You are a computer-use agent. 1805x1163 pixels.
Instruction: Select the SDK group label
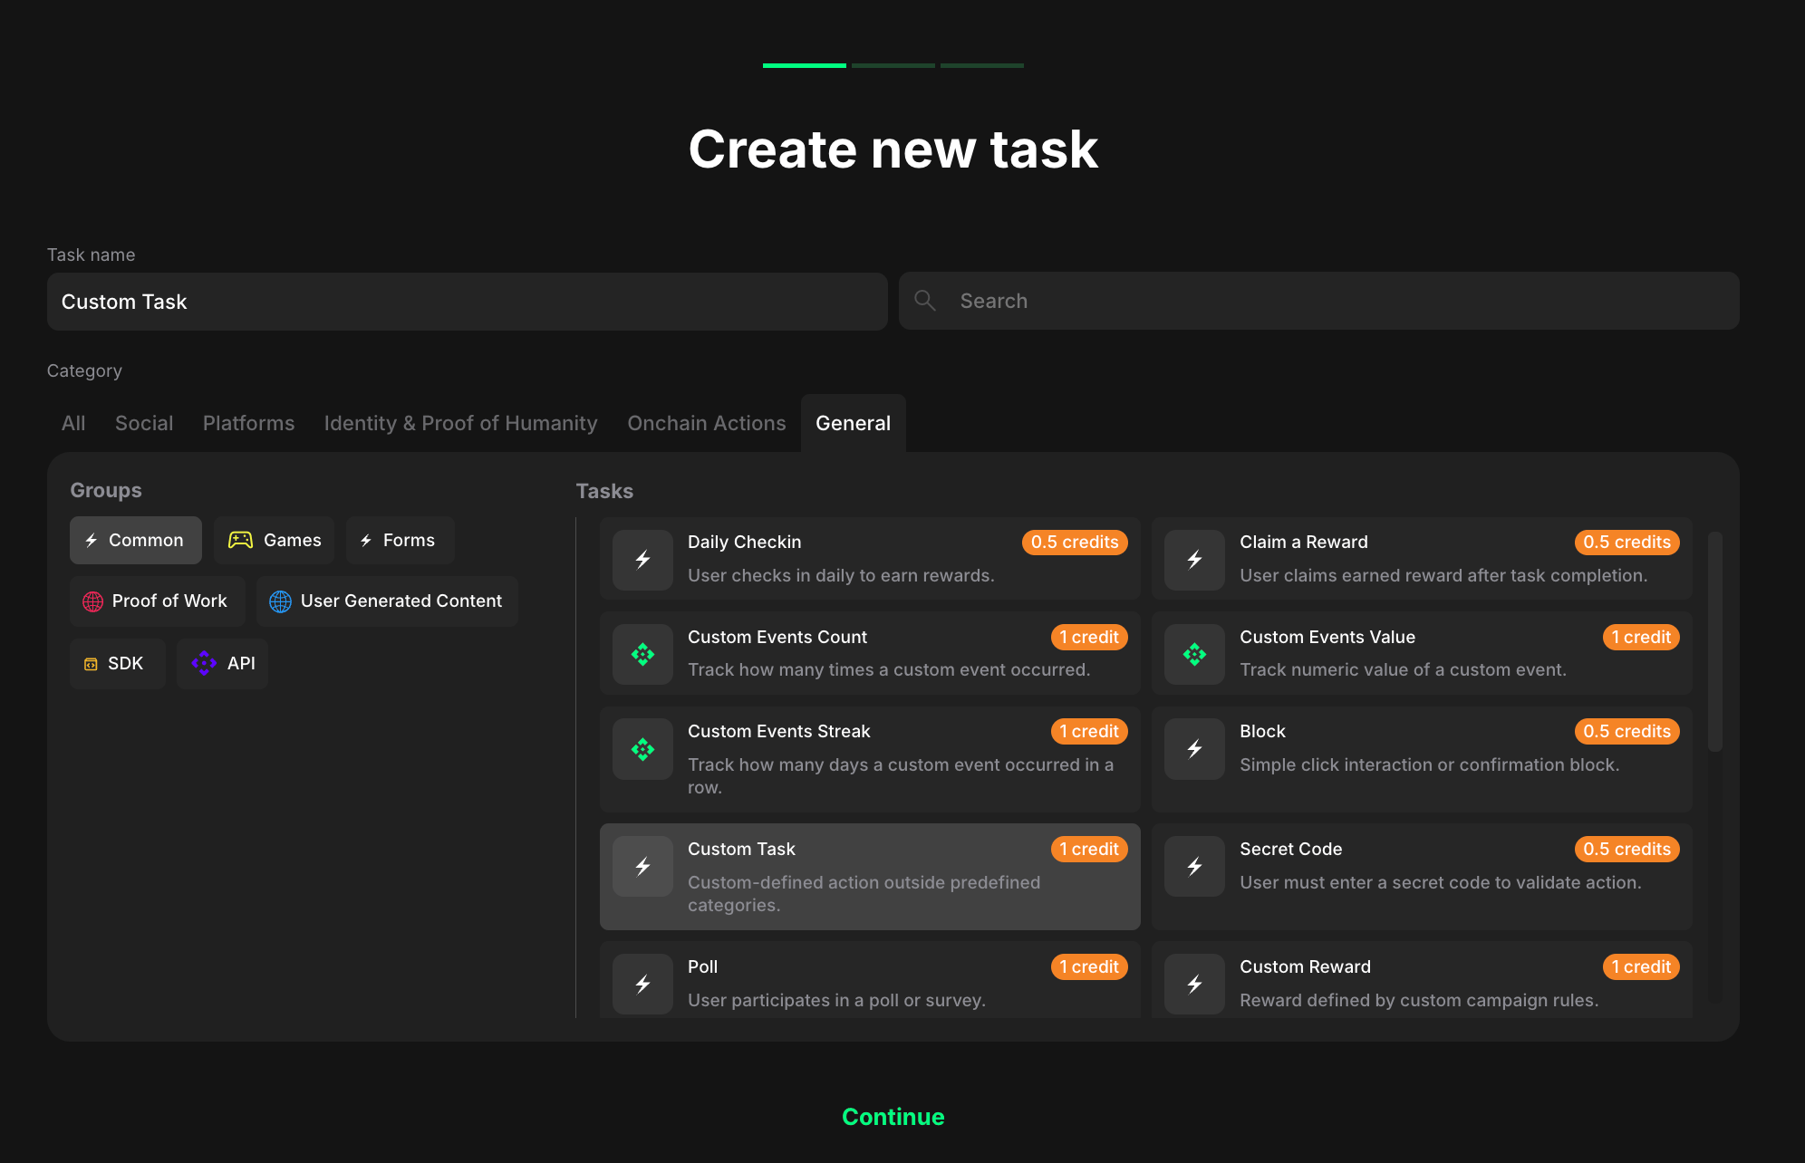(125, 663)
